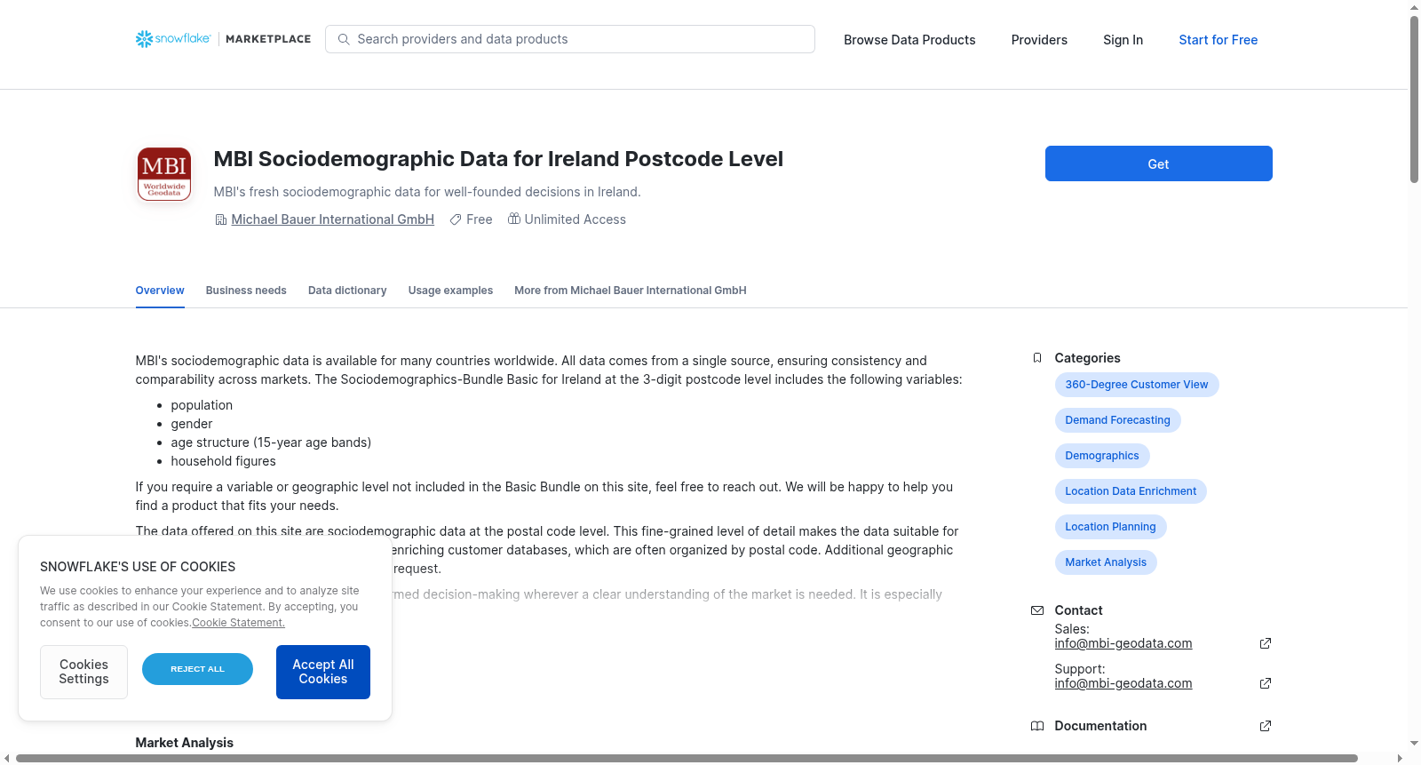
Task: Select the Demand Forecasting category chip
Action: [x=1117, y=420]
